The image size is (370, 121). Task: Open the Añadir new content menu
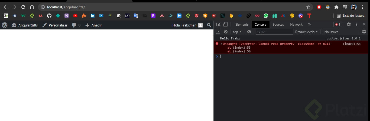(x=93, y=25)
